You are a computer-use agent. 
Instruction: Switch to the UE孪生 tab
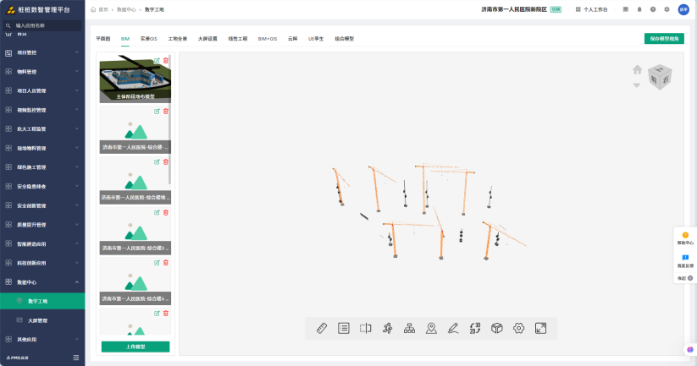click(316, 39)
